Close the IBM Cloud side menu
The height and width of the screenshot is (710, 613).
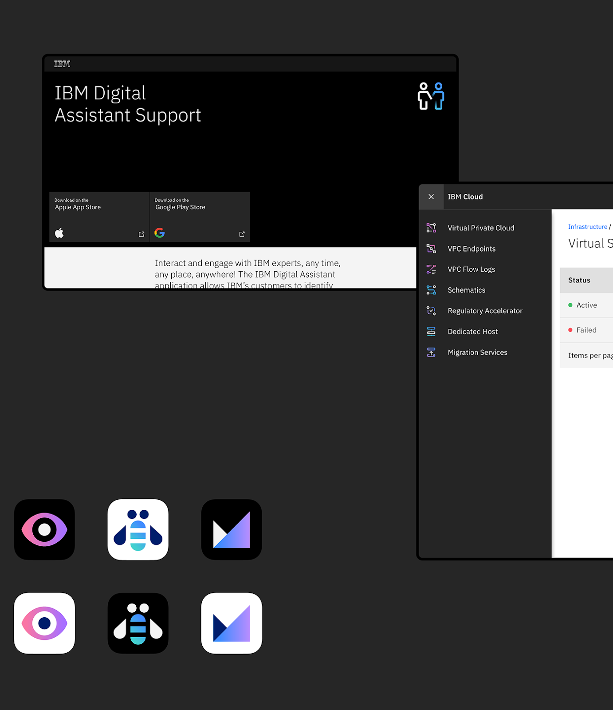pos(431,197)
